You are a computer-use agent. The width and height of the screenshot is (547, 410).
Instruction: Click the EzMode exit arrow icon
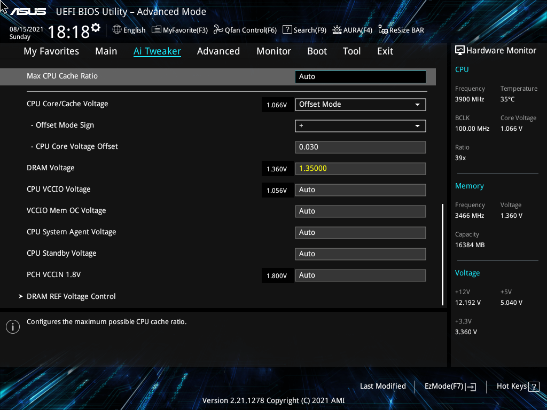tap(471, 387)
